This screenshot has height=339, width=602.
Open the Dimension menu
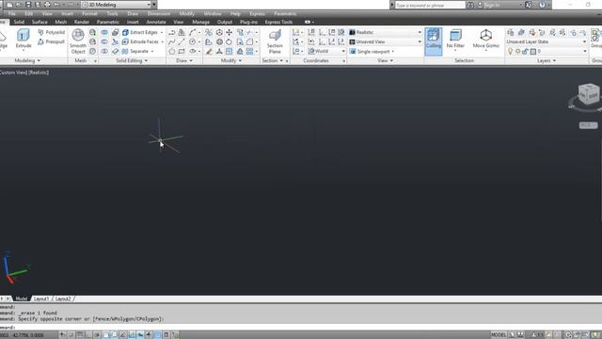tap(159, 13)
